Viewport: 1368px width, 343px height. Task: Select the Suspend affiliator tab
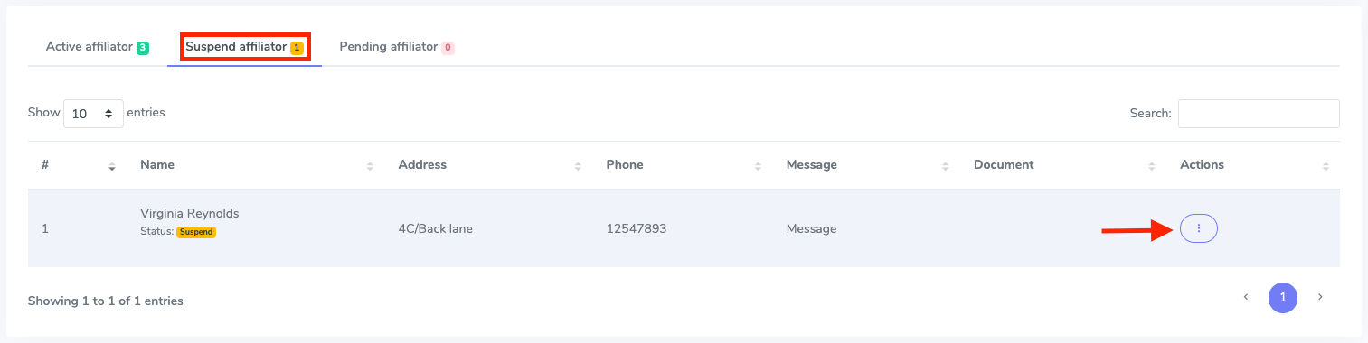point(245,47)
